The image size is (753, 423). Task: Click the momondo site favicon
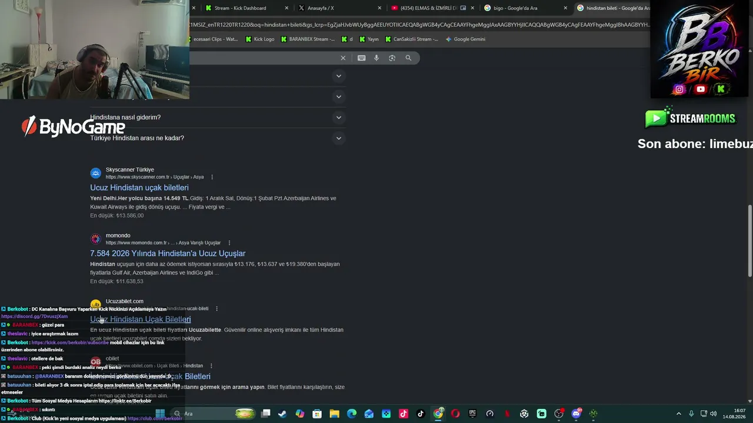95,239
